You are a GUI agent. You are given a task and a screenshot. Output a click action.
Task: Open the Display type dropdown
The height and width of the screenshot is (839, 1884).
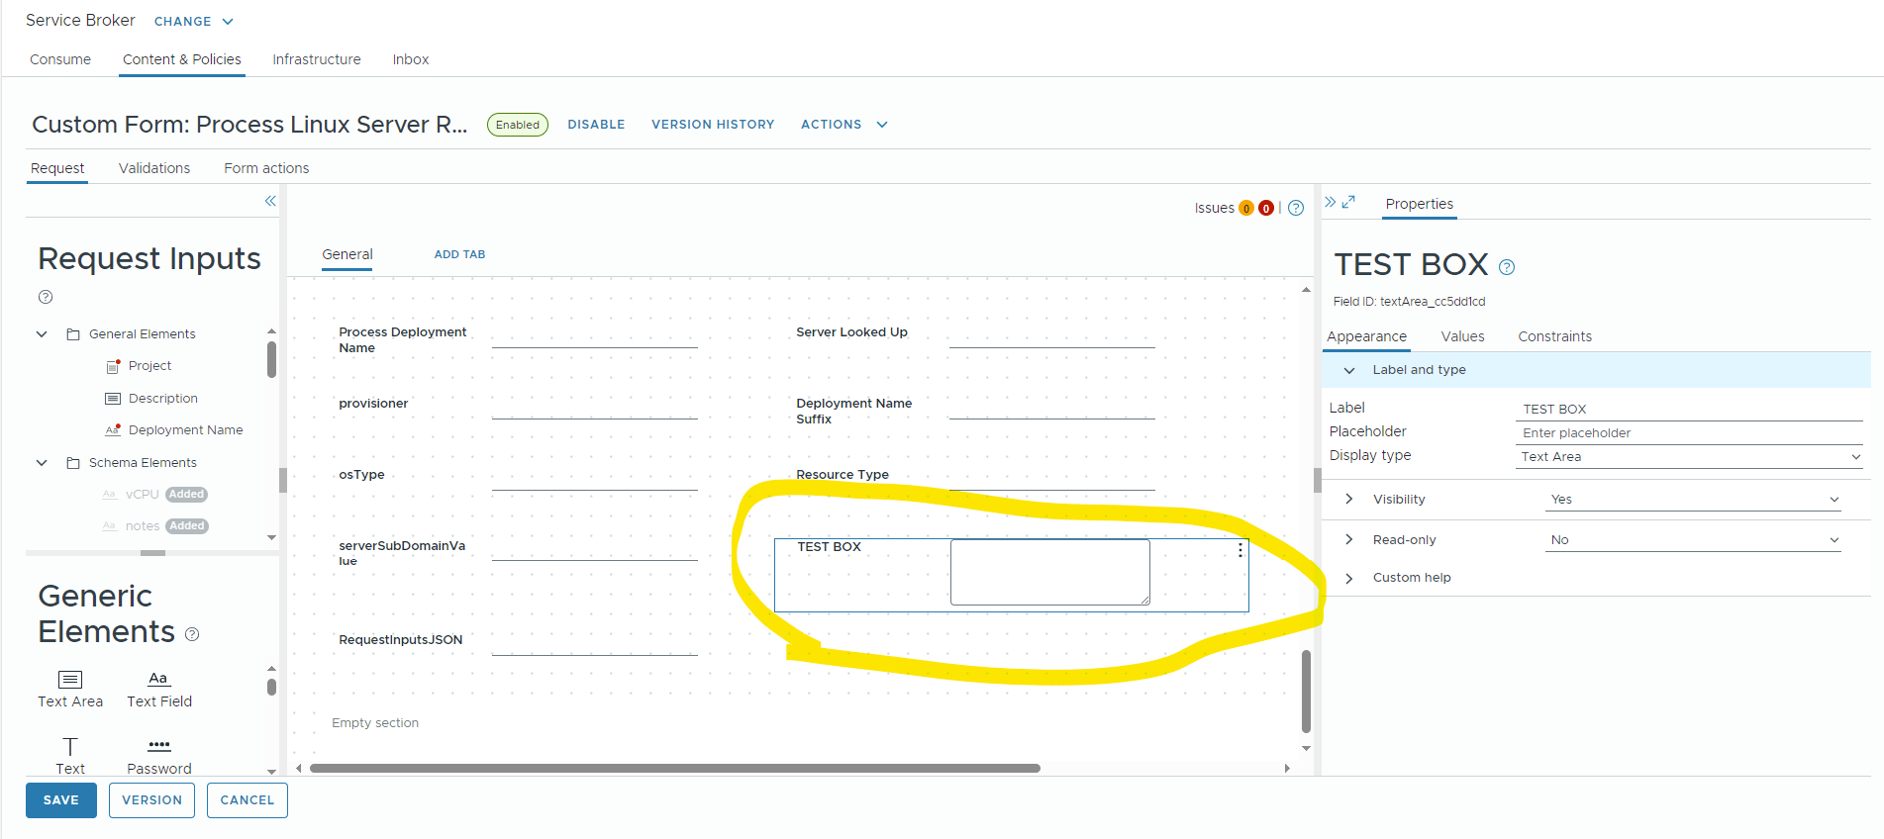click(x=1689, y=457)
